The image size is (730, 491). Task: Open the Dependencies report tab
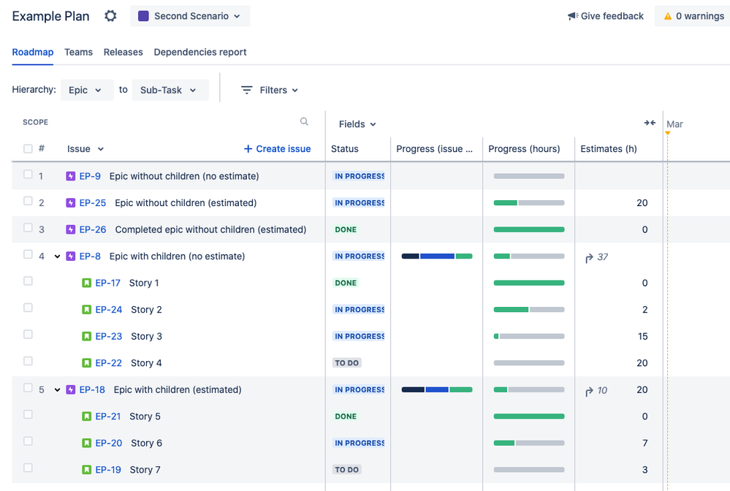tap(199, 52)
